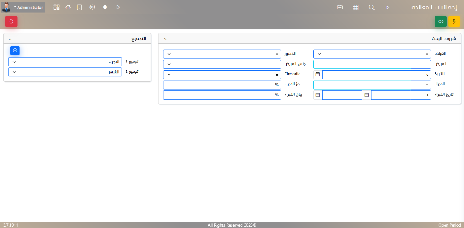Open the الدكتور doctor dropdown
This screenshot has height=228, width=464.
pyautogui.click(x=212, y=54)
